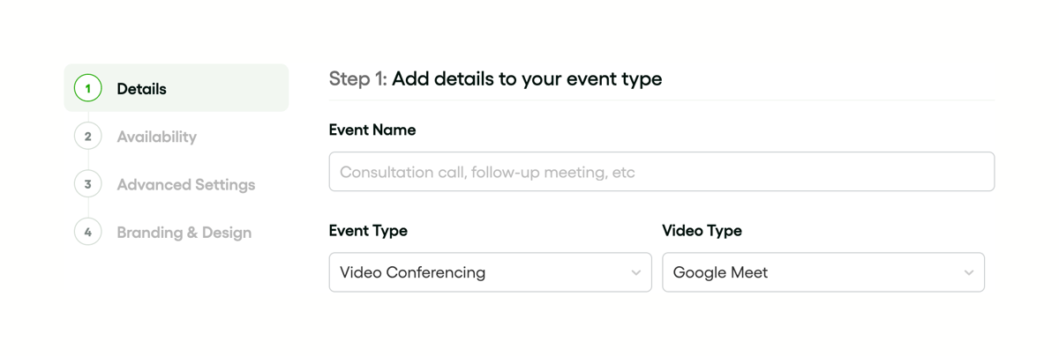Open the Advanced Settings step
The height and width of the screenshot is (356, 1059).
[185, 185]
